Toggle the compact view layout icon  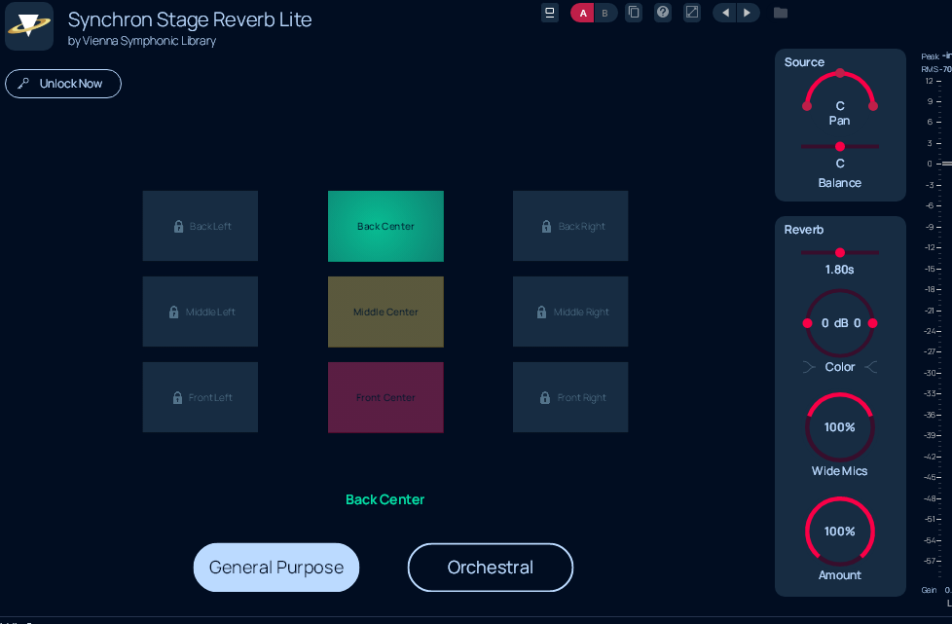(x=549, y=13)
